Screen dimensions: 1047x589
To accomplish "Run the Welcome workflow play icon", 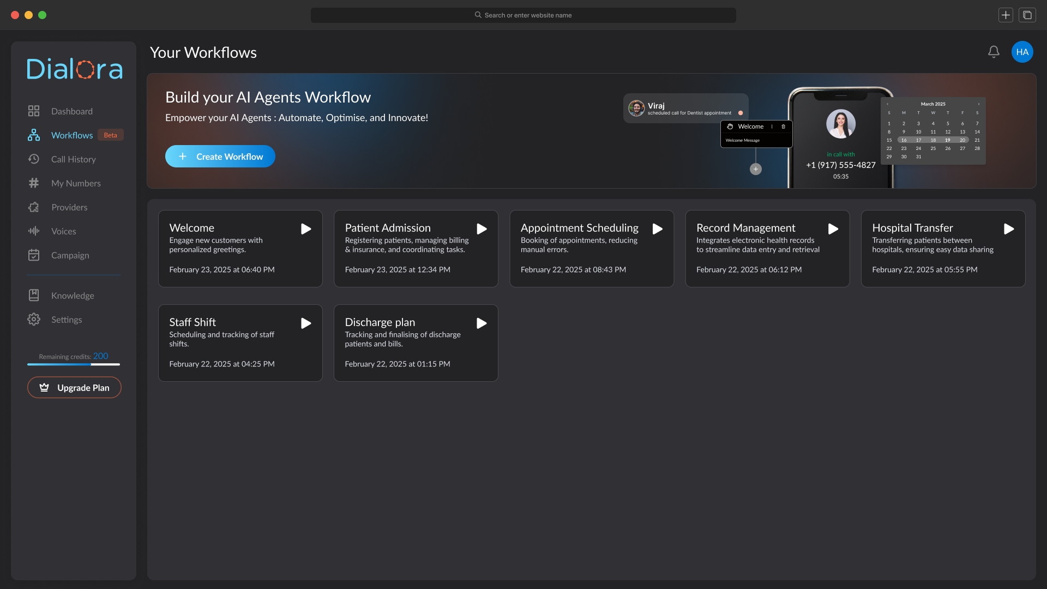I will point(306,229).
